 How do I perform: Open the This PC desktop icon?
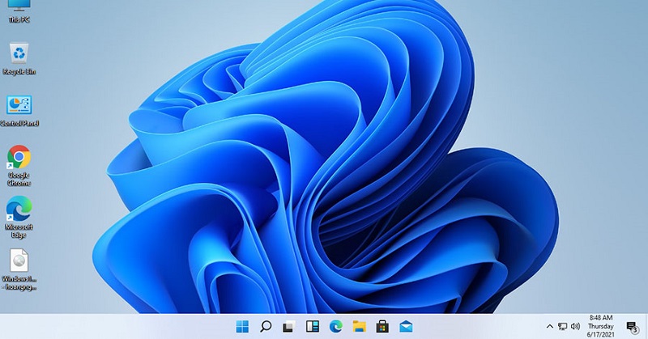coord(19,11)
